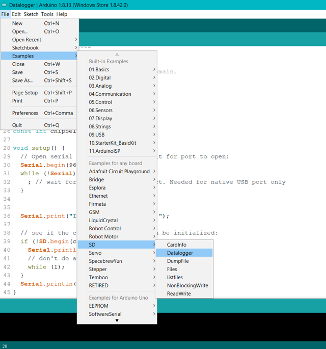Open the Datalogger SD example
The width and height of the screenshot is (326, 349).
(184, 253)
